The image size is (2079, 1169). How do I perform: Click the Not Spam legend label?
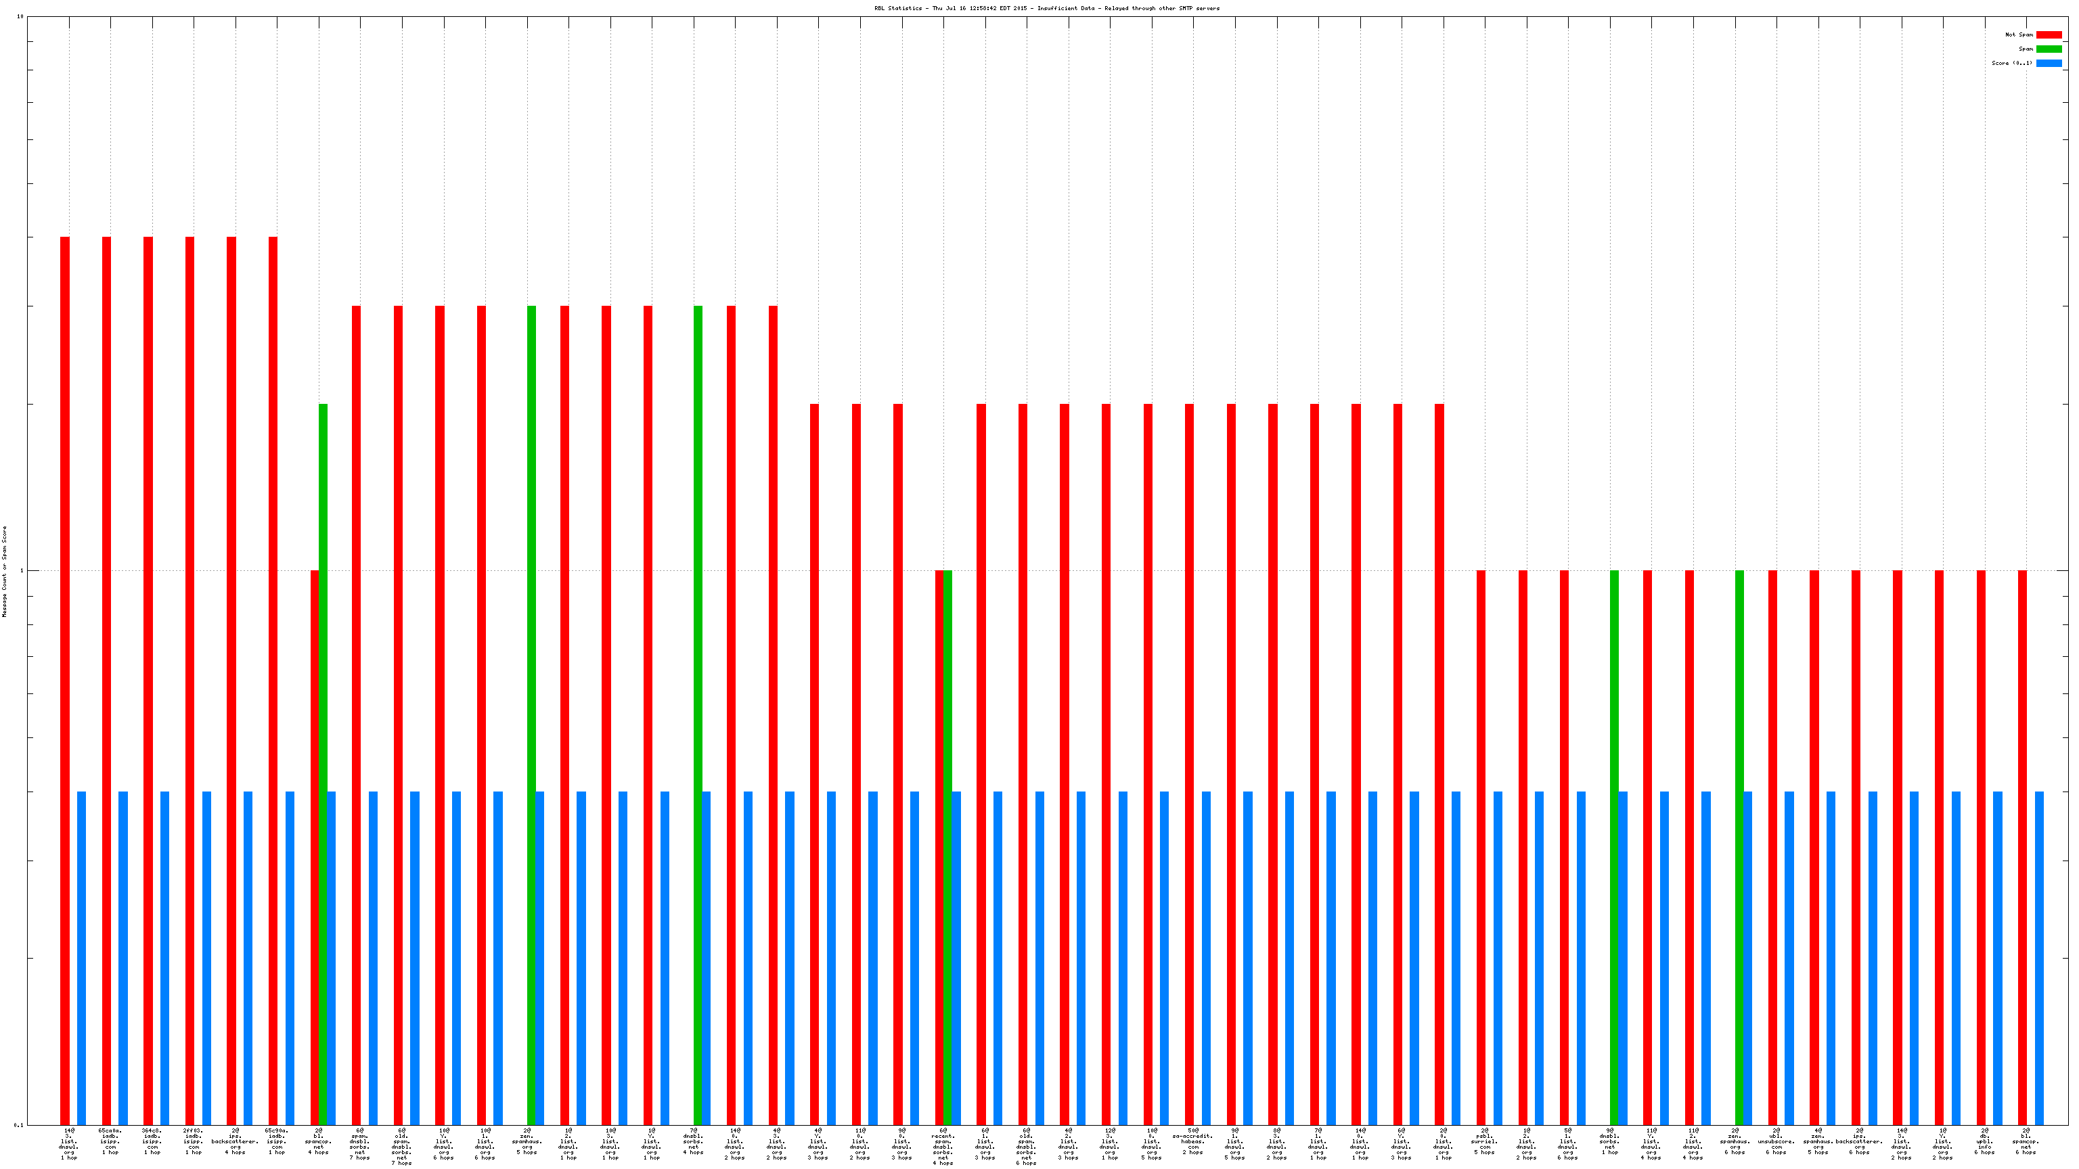(x=2019, y=35)
